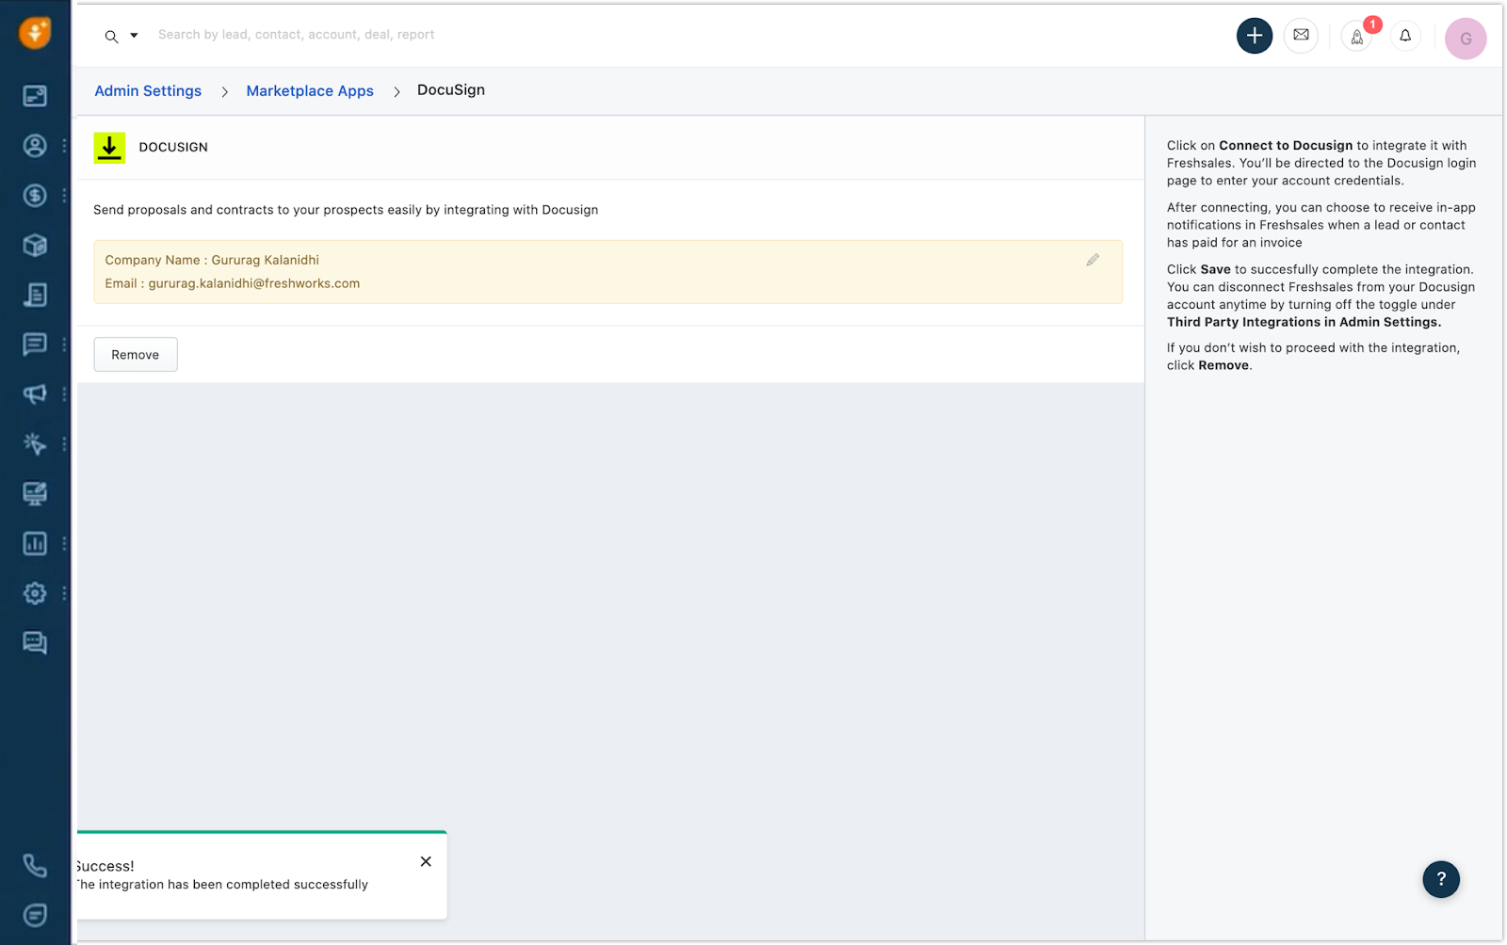Dismiss the integration success toast
Screen dimensions: 1507x945
click(425, 860)
